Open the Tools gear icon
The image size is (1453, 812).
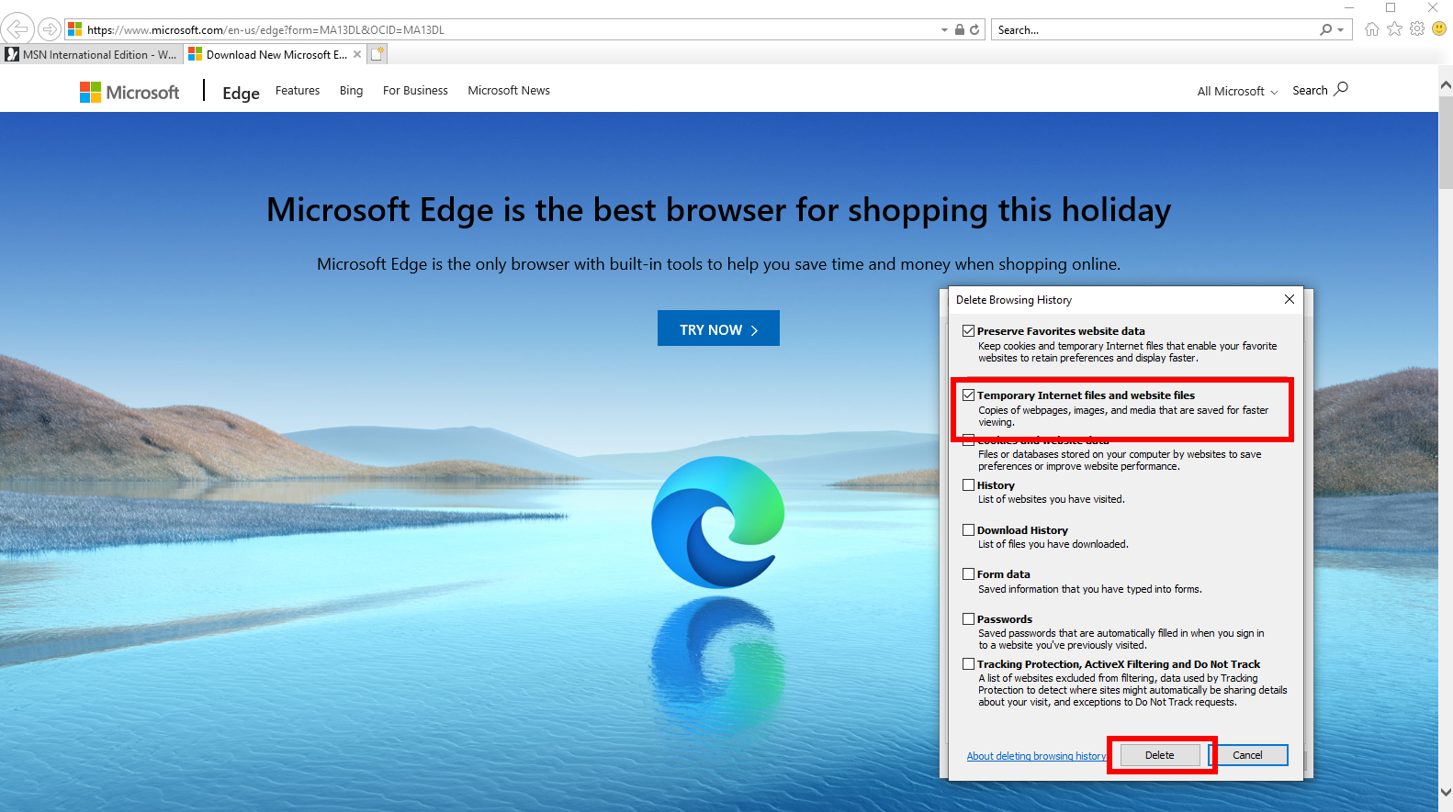1417,29
